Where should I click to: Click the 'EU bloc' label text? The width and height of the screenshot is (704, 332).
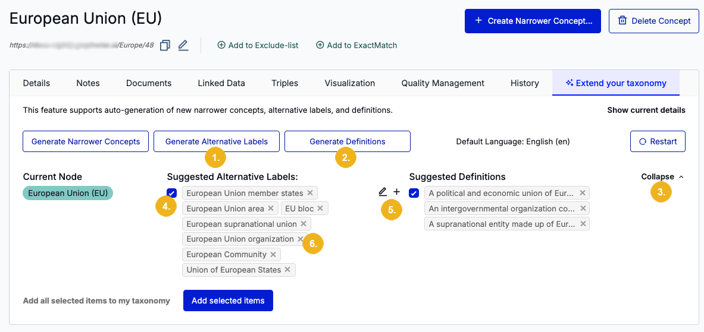click(299, 208)
